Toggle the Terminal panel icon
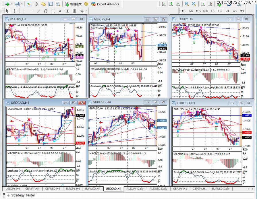The height and width of the screenshot is (199, 257). click(x=51, y=4)
